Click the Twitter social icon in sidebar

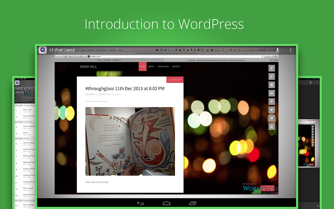tap(272, 110)
